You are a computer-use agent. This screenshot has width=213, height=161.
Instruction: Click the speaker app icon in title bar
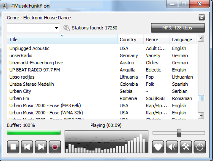(5, 6)
